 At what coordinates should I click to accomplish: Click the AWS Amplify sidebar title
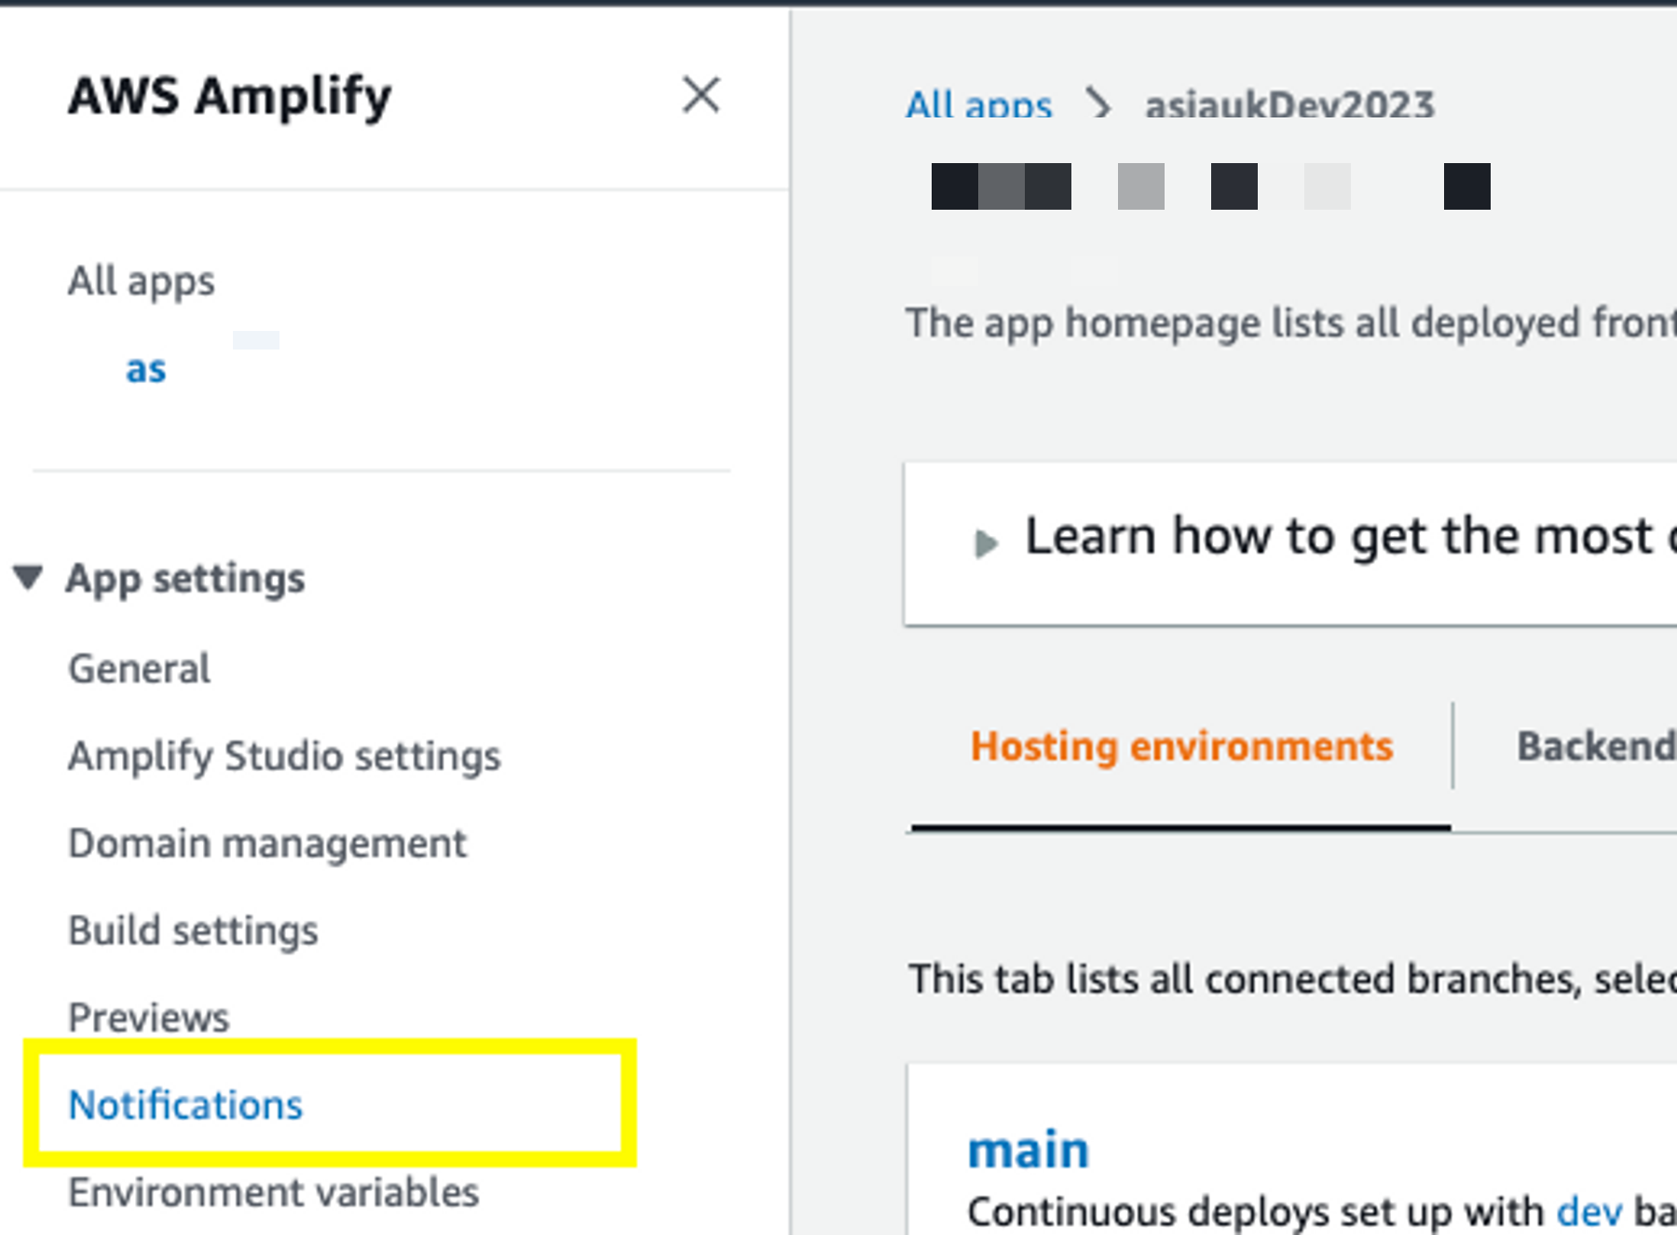coord(230,96)
